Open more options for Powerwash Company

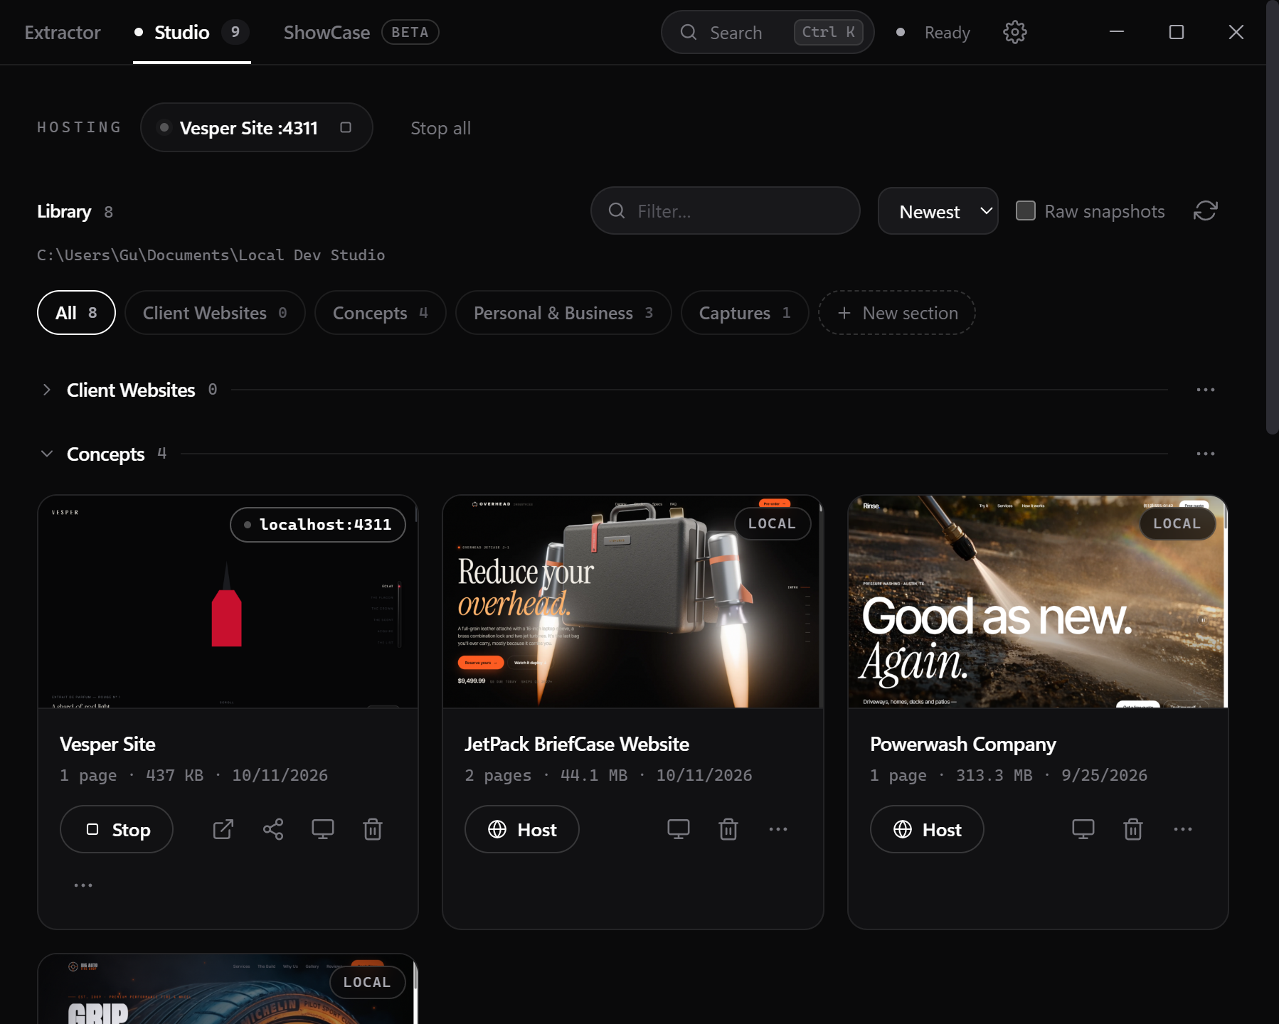[x=1183, y=829]
